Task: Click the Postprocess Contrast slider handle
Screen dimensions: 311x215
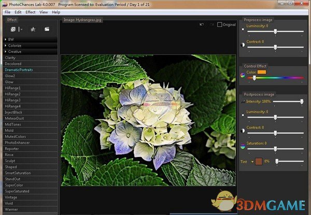Action: point(275,133)
